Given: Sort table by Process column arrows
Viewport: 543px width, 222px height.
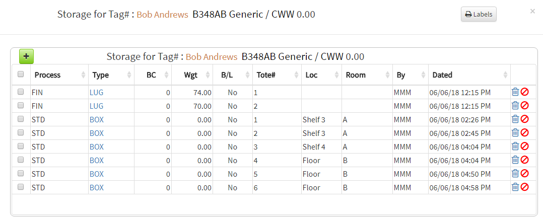Looking at the screenshot, I should [x=84, y=75].
